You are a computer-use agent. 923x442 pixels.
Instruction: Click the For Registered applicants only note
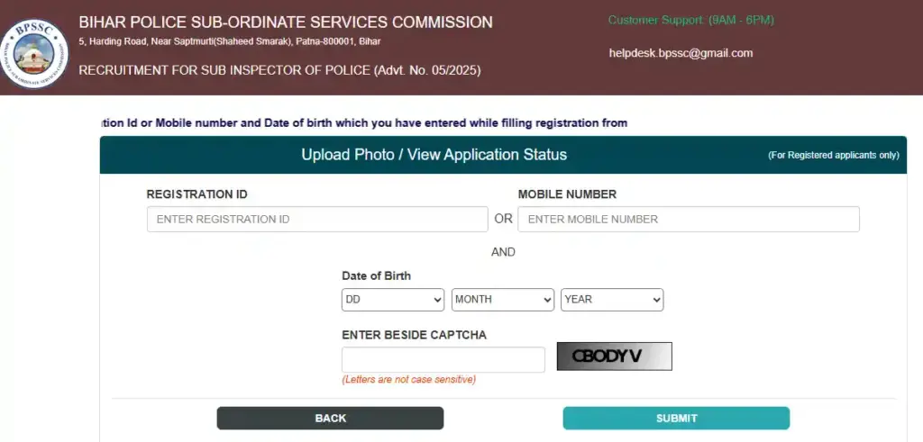pyautogui.click(x=833, y=156)
